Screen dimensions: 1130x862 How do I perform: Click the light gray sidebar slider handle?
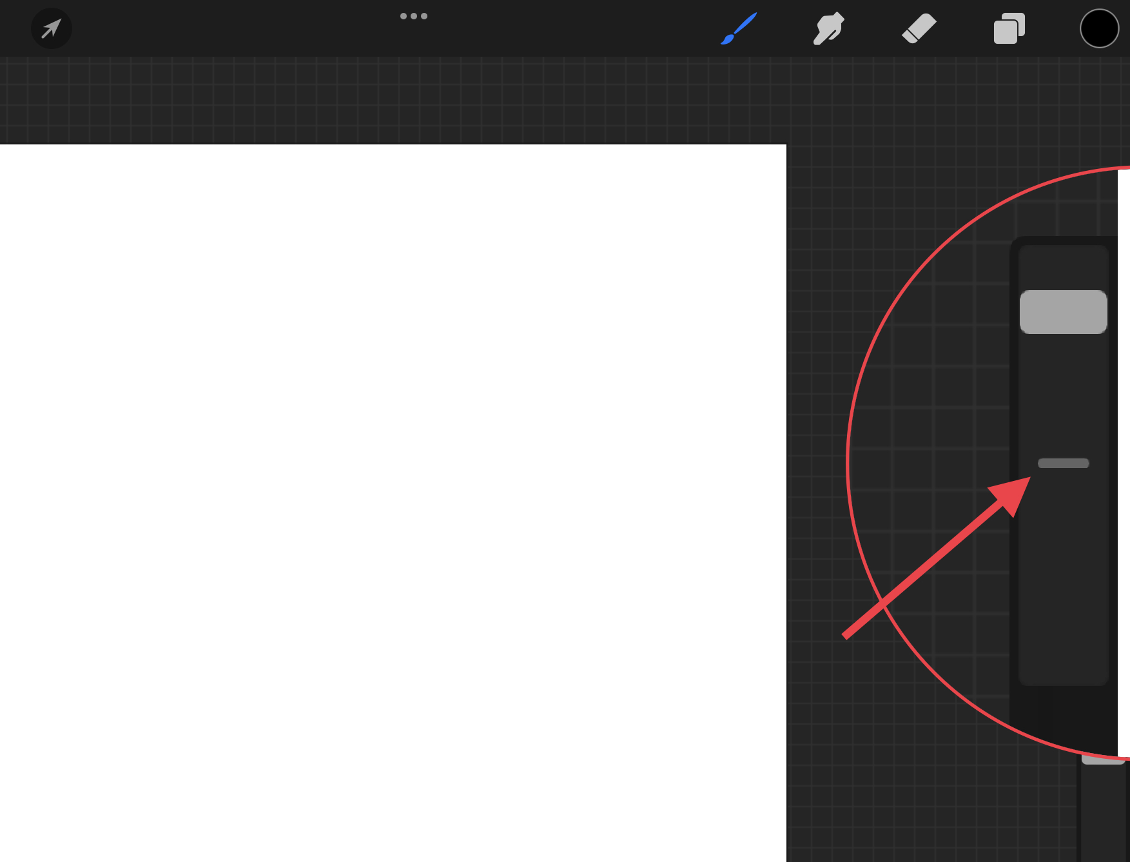(1063, 312)
